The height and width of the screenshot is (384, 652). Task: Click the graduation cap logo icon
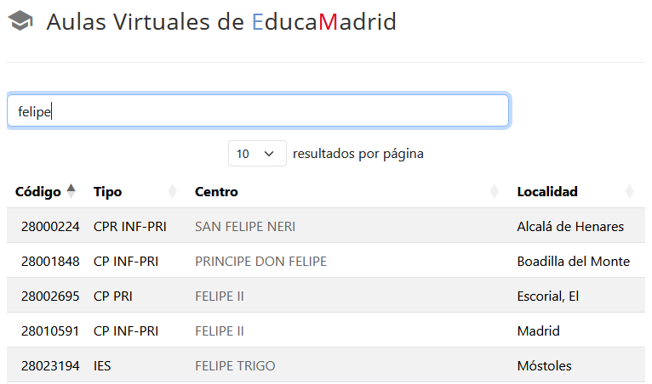pos(20,22)
